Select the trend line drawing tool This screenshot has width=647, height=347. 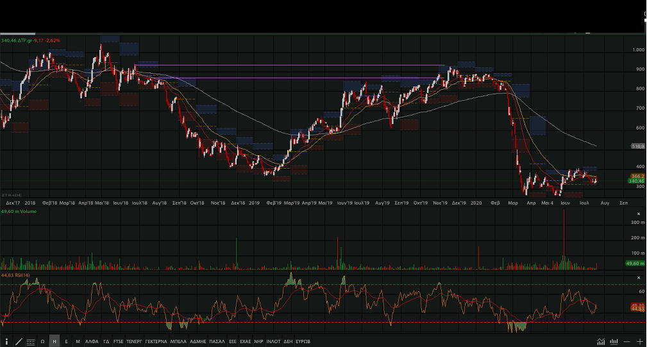19,341
